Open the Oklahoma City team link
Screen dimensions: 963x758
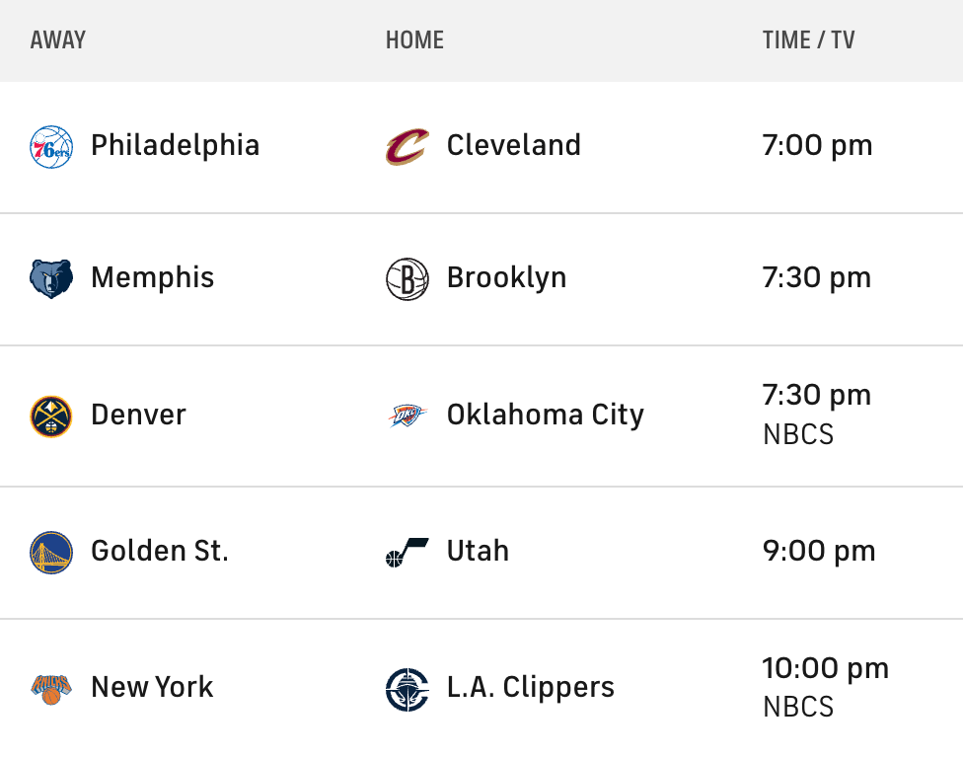545,415
